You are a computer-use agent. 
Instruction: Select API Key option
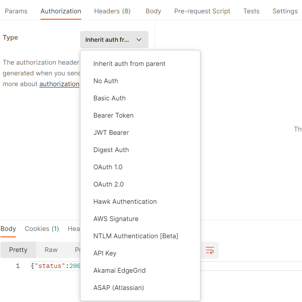(105, 253)
